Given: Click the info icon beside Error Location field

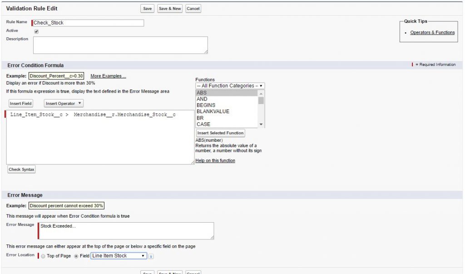Looking at the screenshot, I should coord(151,256).
